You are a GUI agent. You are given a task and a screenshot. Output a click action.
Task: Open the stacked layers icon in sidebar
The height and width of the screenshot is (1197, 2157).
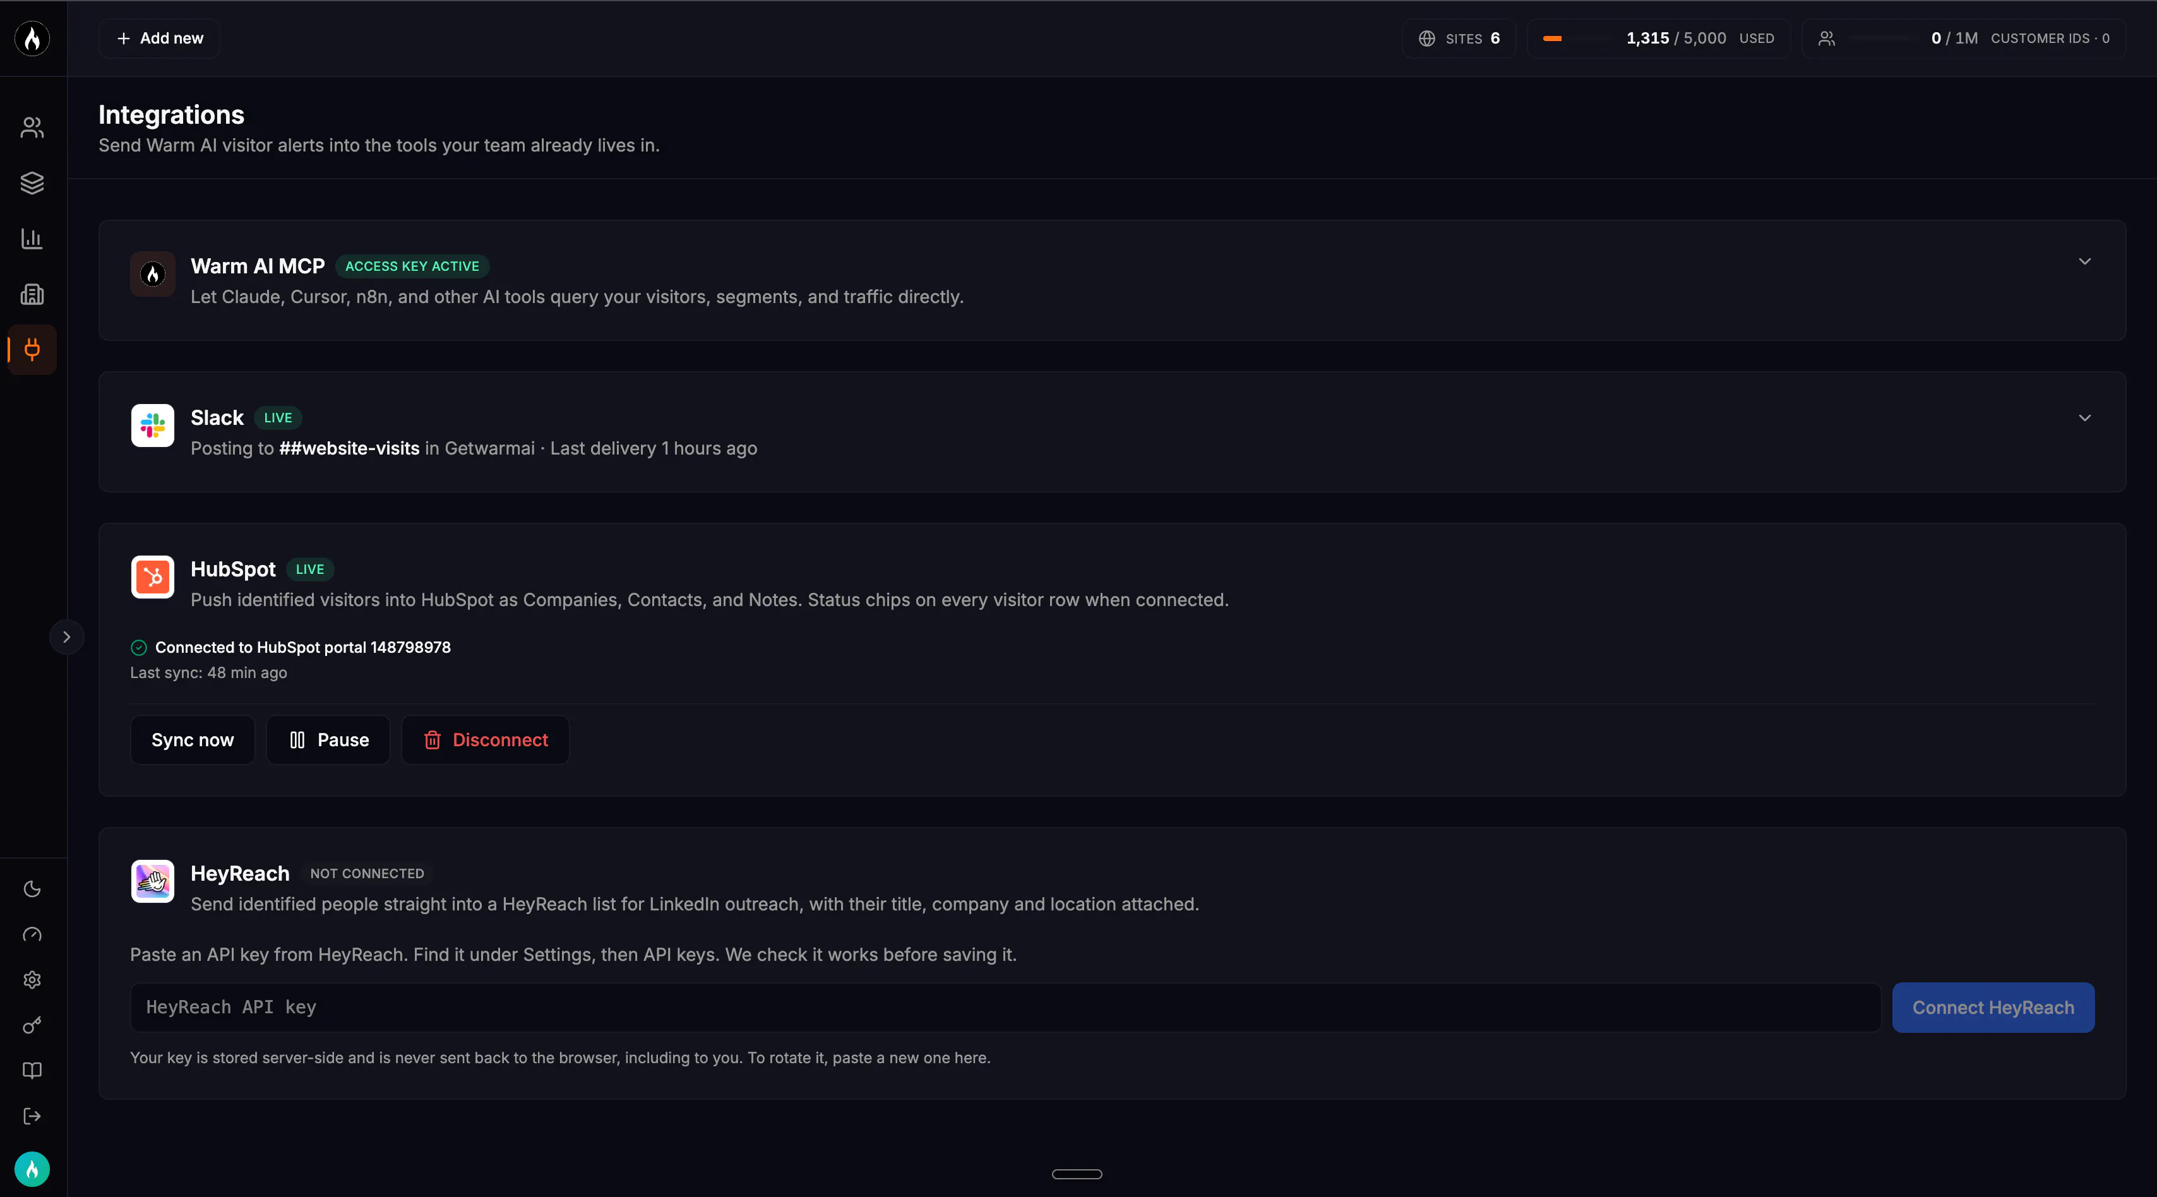click(x=32, y=182)
